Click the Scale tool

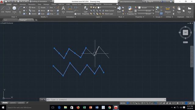click(41, 14)
